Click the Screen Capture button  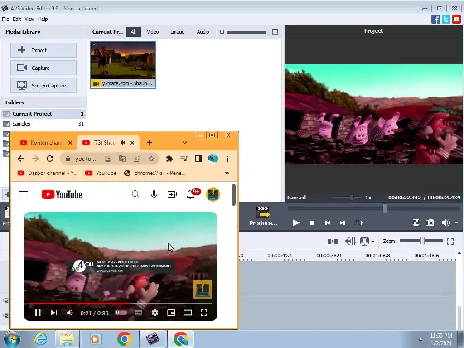pos(43,86)
